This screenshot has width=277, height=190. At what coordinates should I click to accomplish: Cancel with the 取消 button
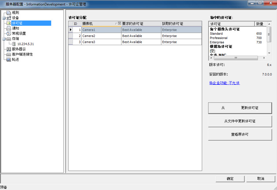tap(261, 179)
